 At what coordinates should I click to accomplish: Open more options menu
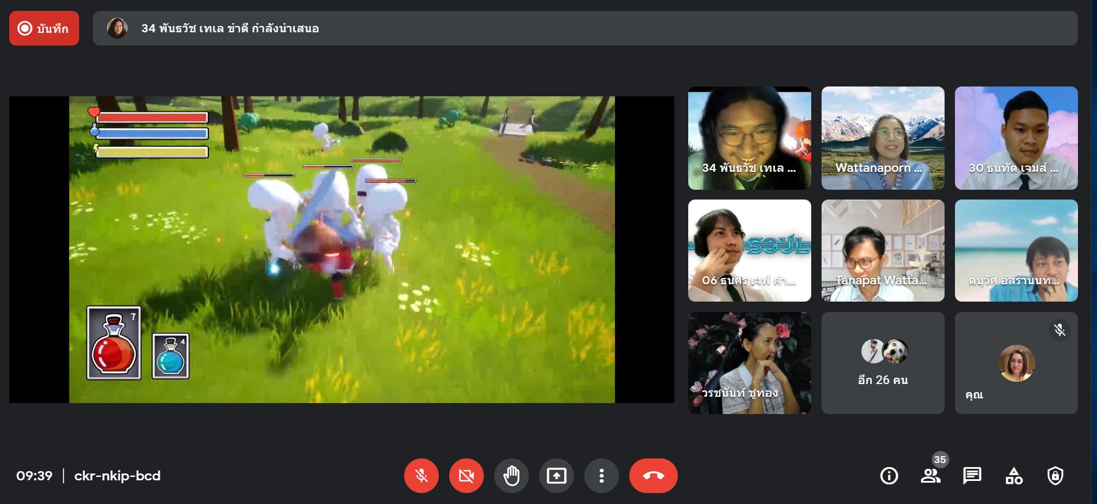tap(602, 476)
